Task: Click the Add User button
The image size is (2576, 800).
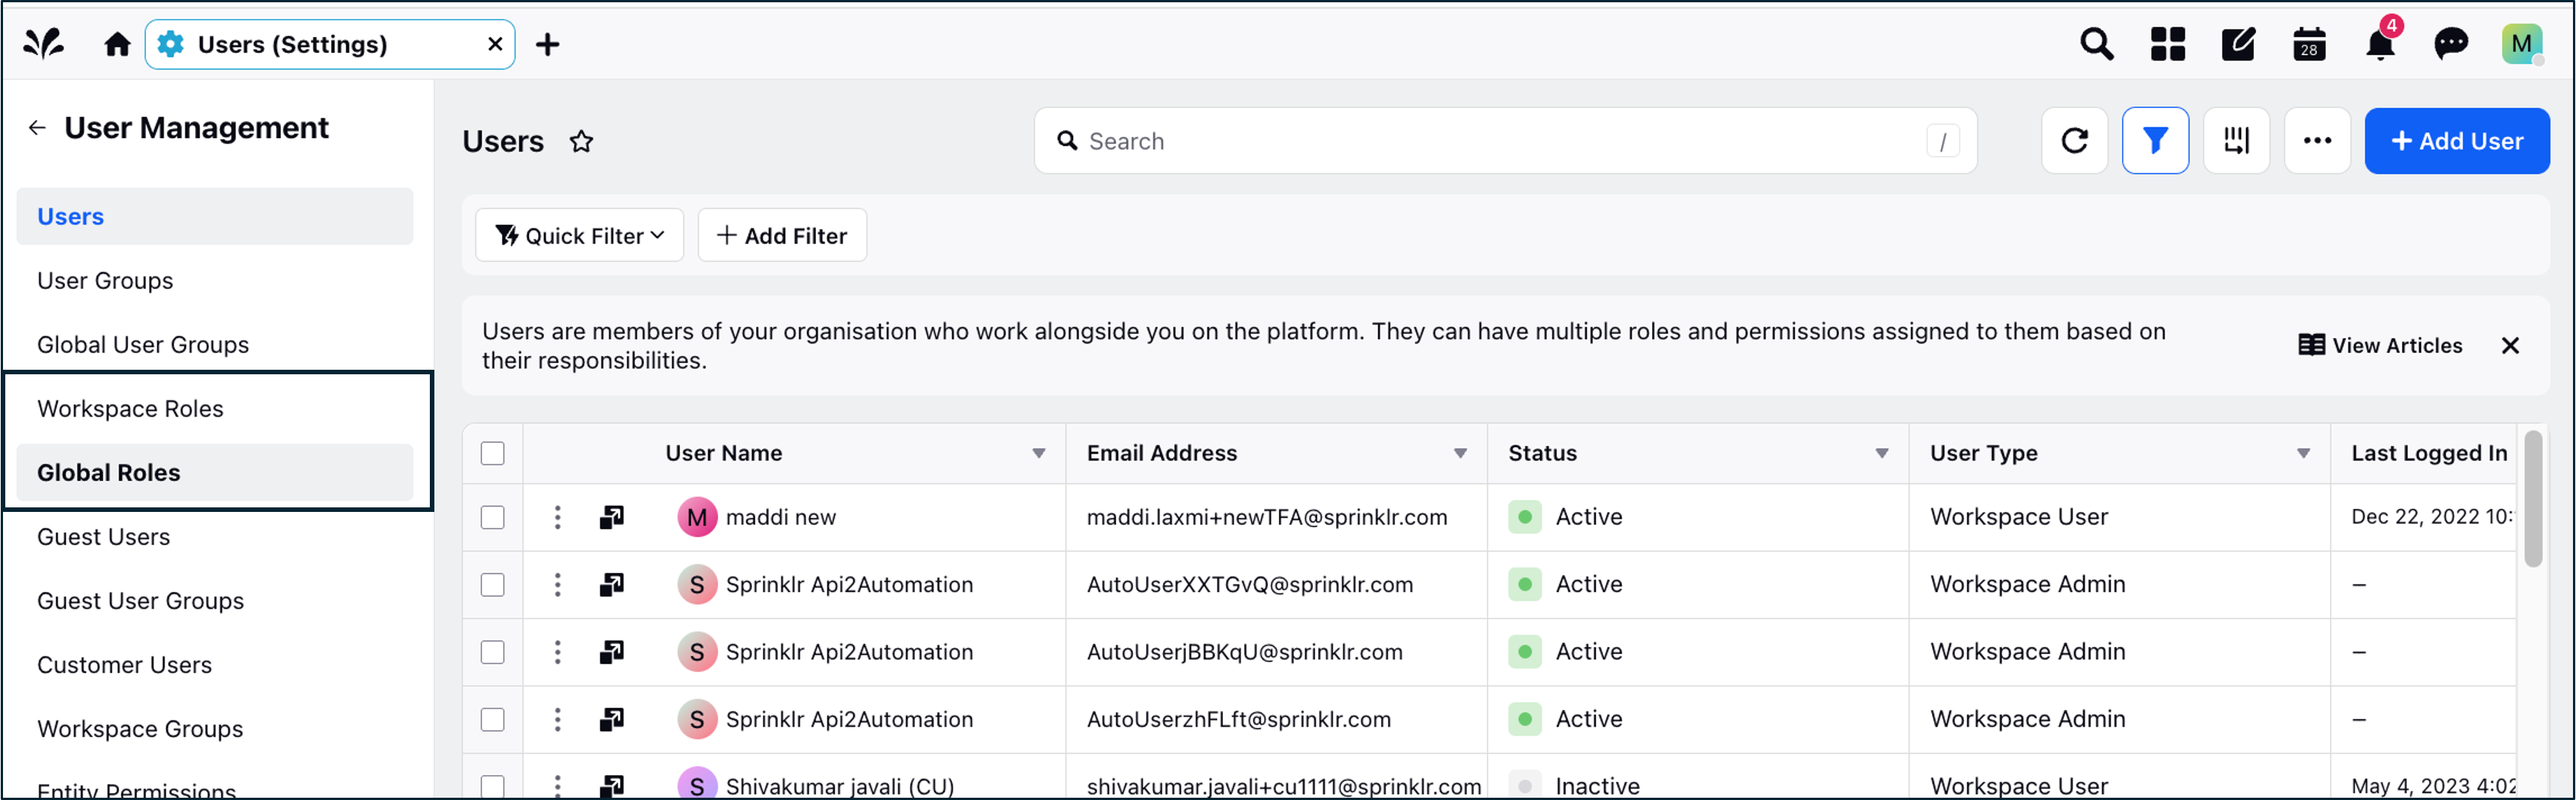Action: click(x=2456, y=141)
